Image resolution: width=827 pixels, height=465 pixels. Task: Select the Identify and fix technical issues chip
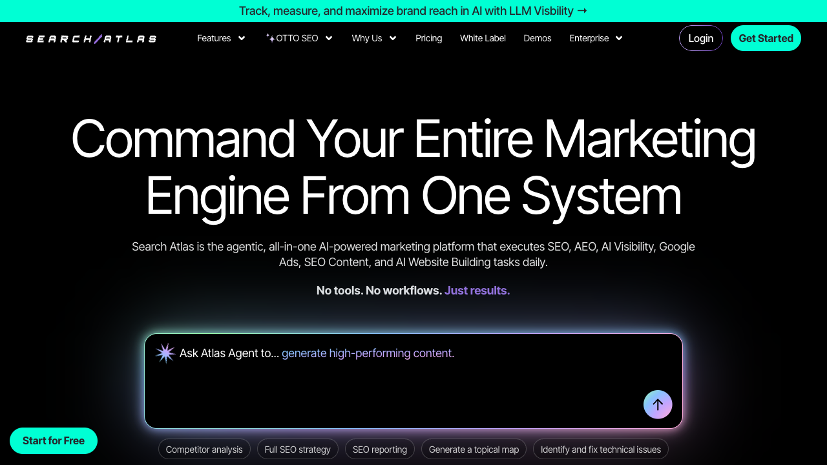[601, 449]
